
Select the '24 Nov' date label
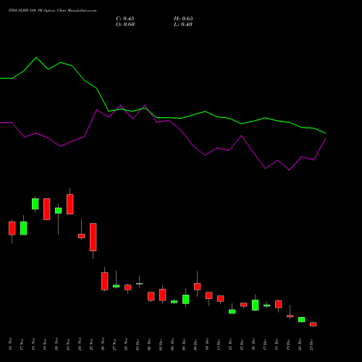[x=80, y=344]
